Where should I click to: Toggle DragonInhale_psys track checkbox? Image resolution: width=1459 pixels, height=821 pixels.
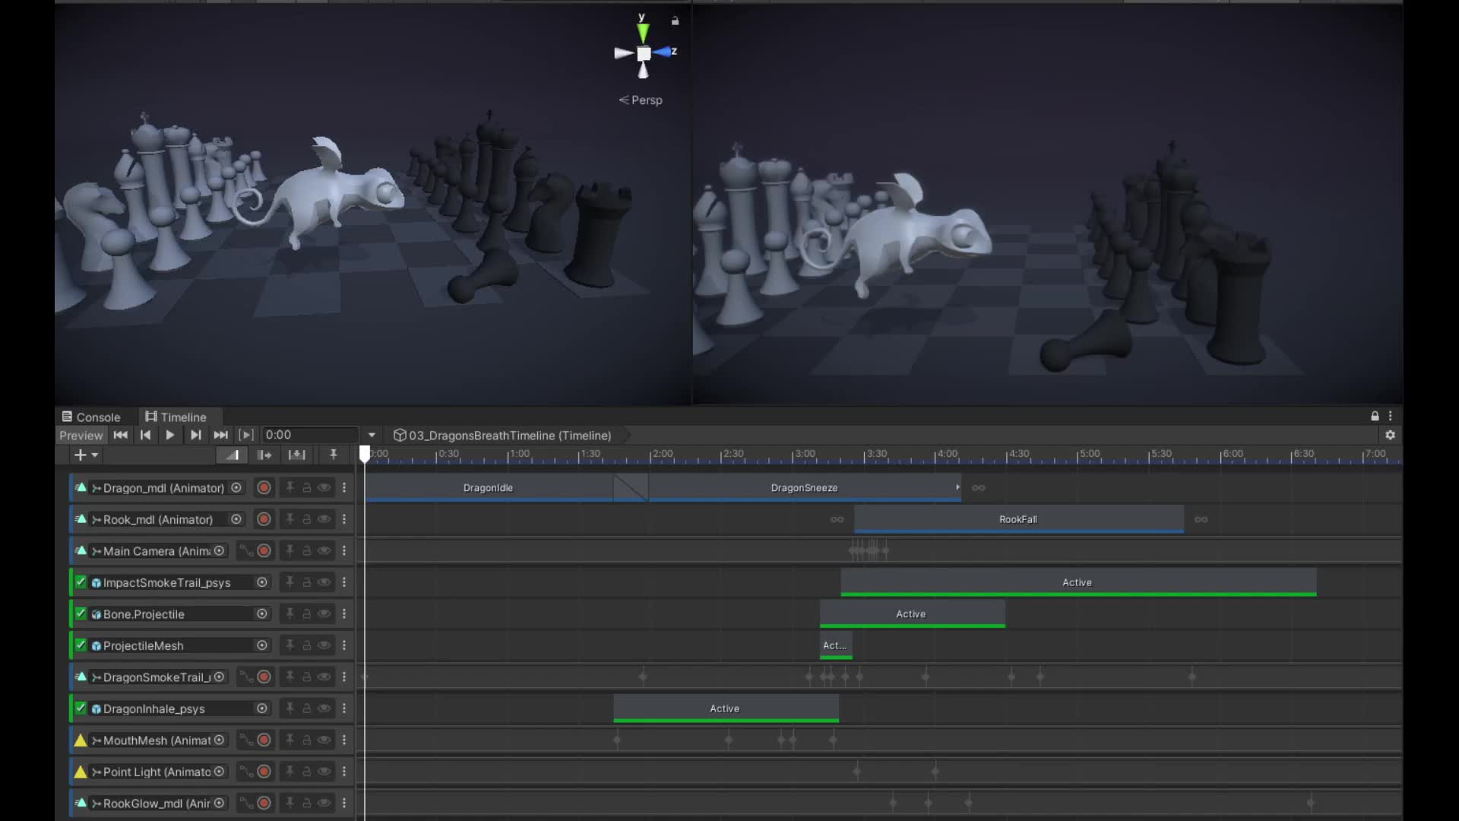point(81,708)
